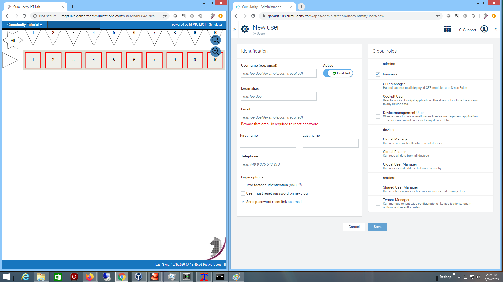
Task: Expand the left navigation sidebar
Action: [x=234, y=29]
